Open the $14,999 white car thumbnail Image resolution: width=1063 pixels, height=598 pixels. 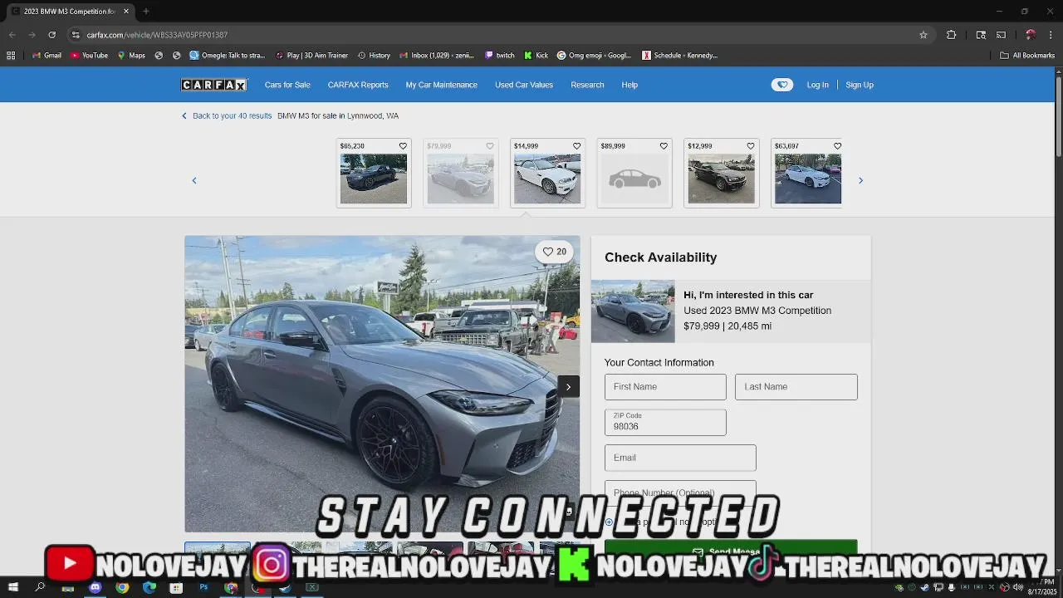[547, 178]
